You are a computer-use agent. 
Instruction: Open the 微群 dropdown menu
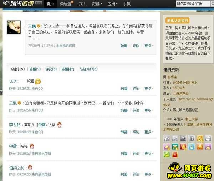point(97,4)
